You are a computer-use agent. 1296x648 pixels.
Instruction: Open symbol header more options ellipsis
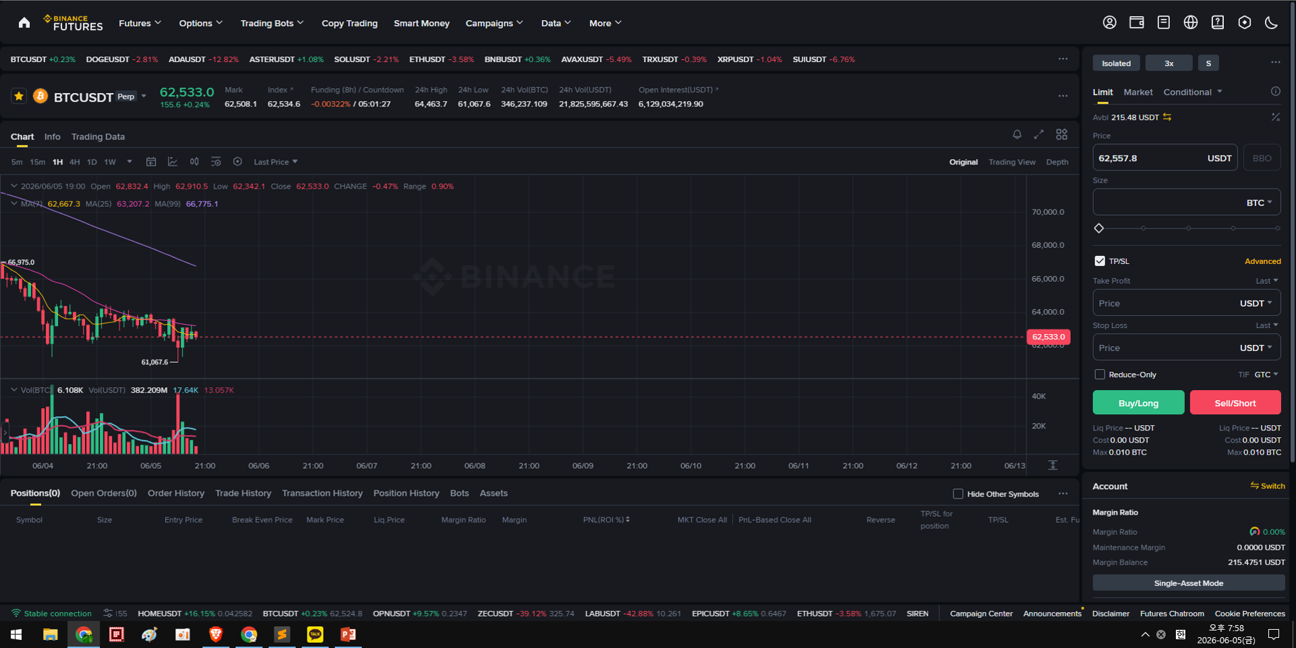(1063, 96)
